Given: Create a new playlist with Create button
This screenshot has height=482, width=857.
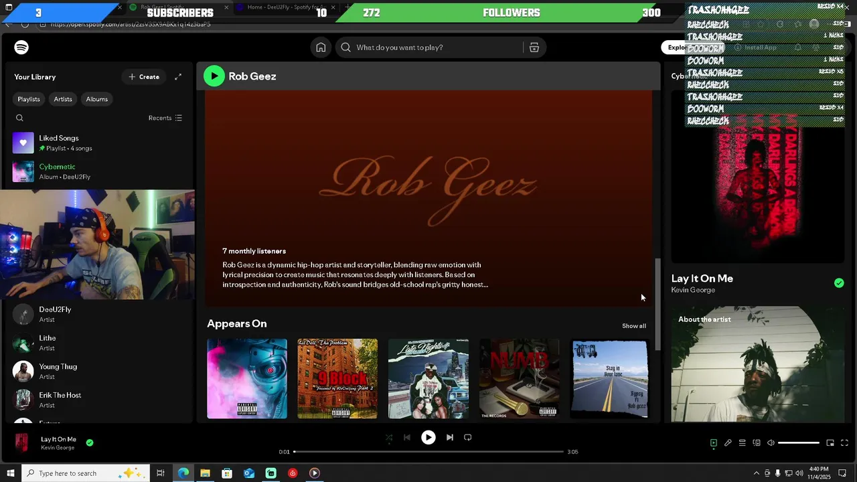Looking at the screenshot, I should (x=144, y=77).
